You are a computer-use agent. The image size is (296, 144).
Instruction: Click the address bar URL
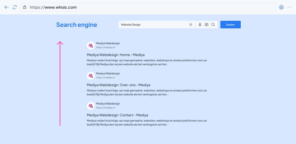coord(53,7)
